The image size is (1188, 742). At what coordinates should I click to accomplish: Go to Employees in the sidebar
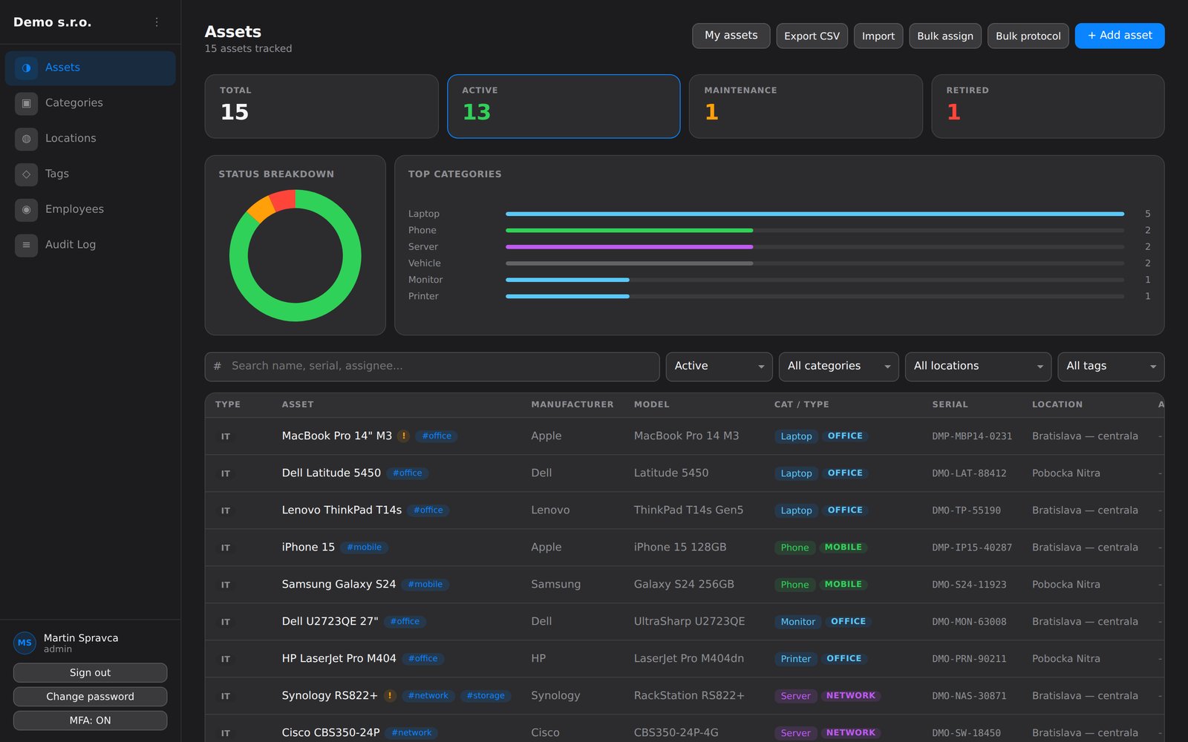[91, 210]
